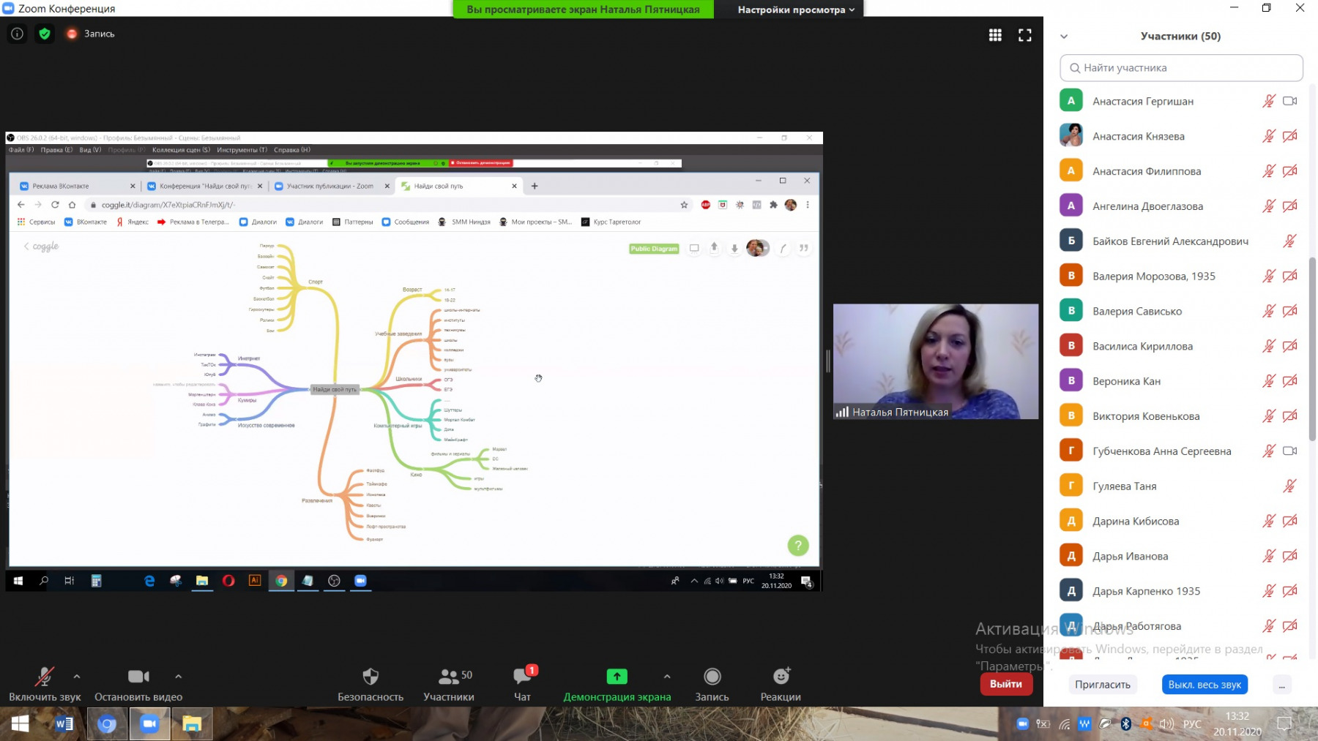Click the red Leave (Выйти) button
1318x741 pixels.
(1005, 684)
